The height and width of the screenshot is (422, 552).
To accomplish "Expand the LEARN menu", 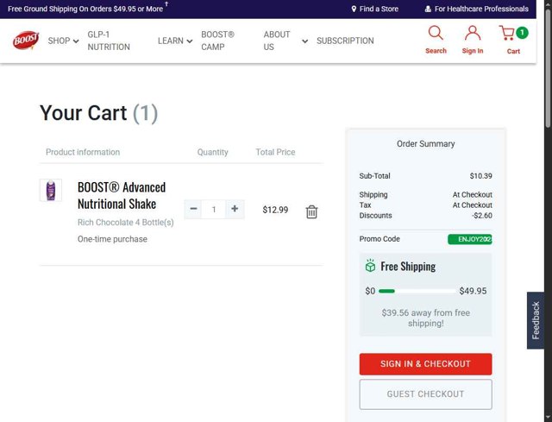I will [175, 41].
